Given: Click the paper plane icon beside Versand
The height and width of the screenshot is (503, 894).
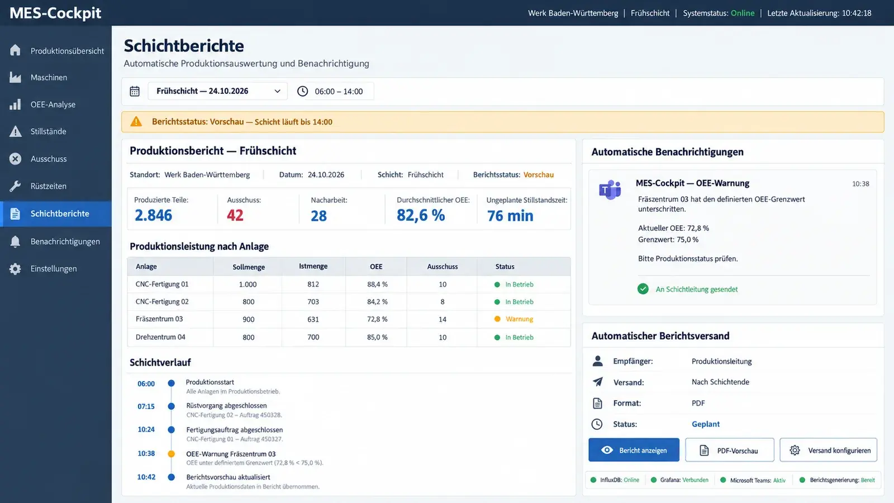Looking at the screenshot, I should tap(597, 382).
